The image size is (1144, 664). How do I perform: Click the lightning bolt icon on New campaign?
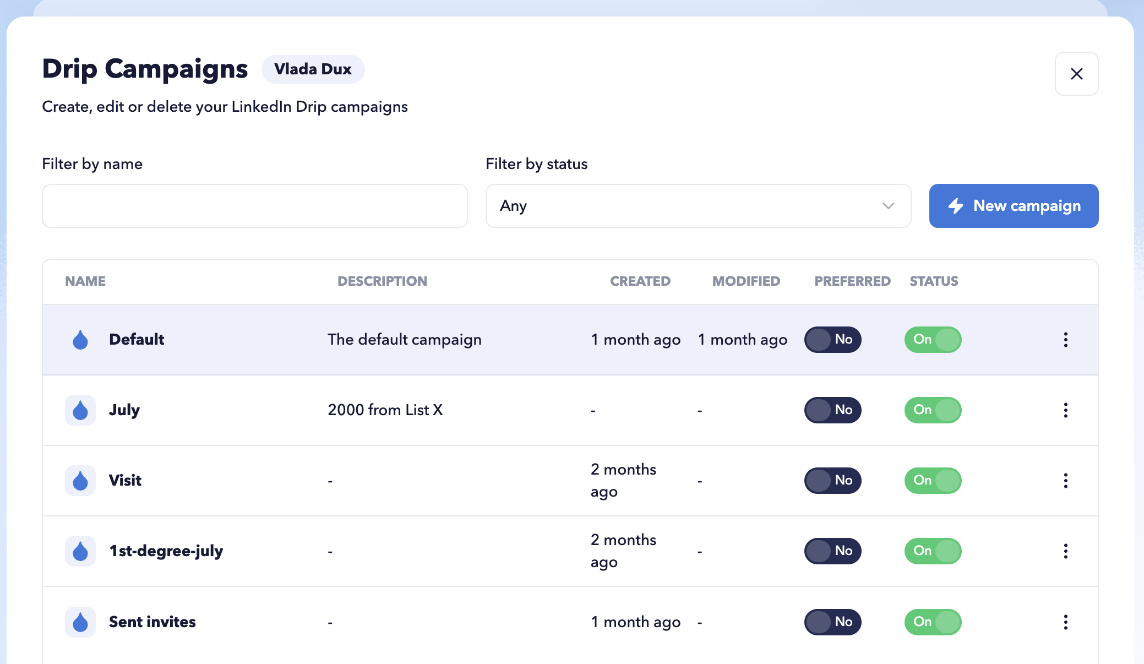pos(956,206)
